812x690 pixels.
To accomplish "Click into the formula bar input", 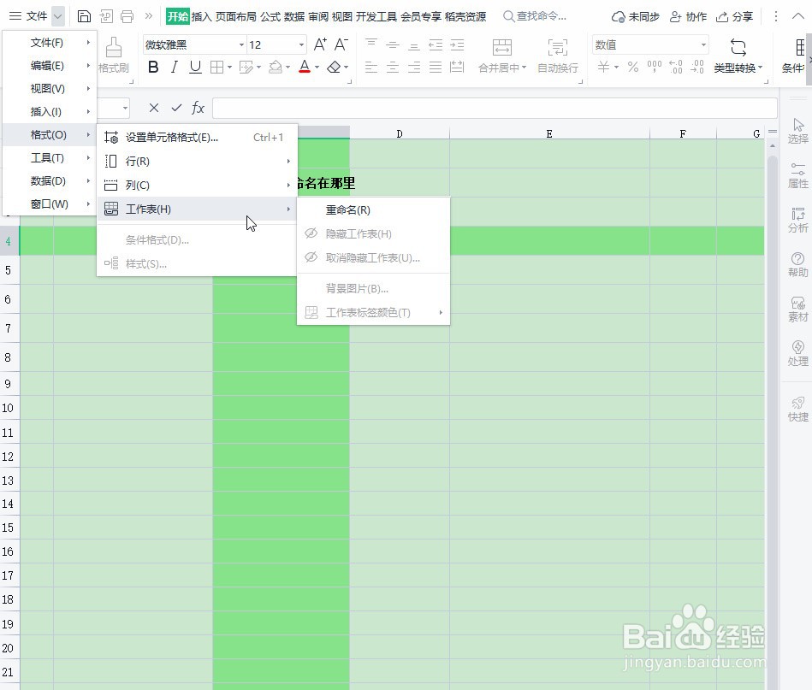I will pyautogui.click(x=495, y=109).
